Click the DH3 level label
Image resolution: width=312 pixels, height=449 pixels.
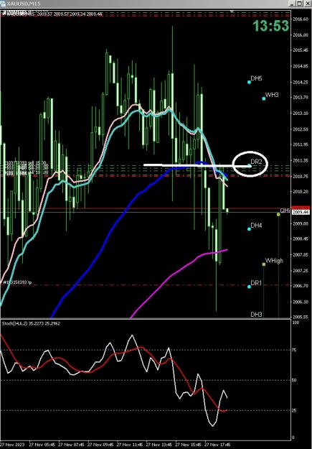(x=256, y=314)
